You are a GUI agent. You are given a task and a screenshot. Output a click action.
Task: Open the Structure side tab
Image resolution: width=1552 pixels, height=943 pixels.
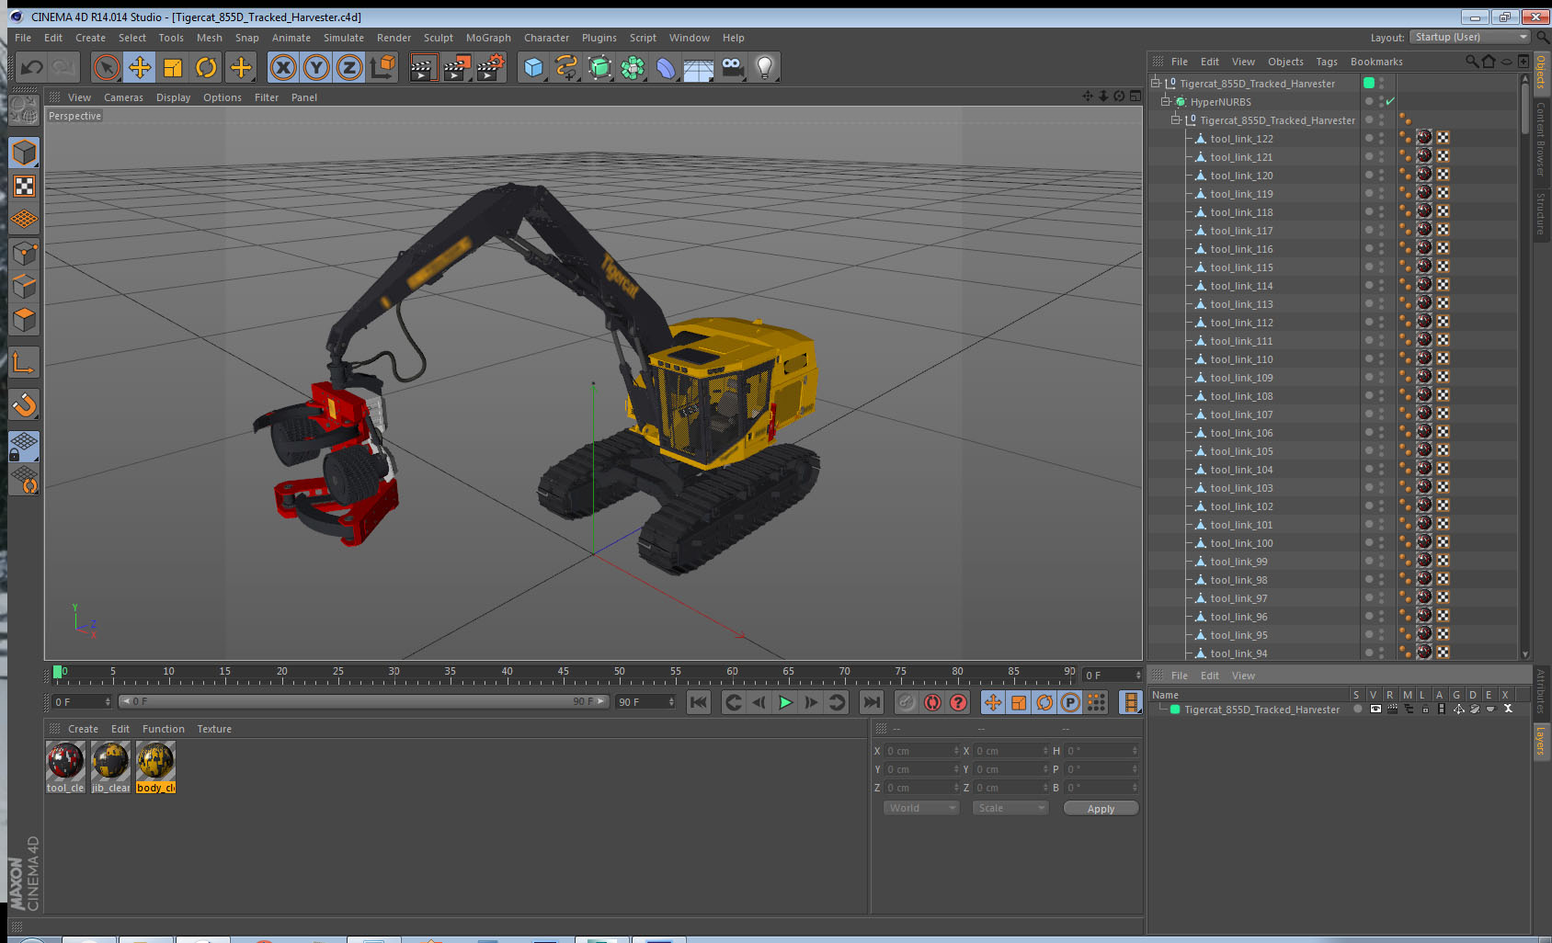[1541, 213]
